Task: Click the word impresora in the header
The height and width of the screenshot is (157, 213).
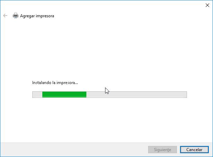Action: 45,16
